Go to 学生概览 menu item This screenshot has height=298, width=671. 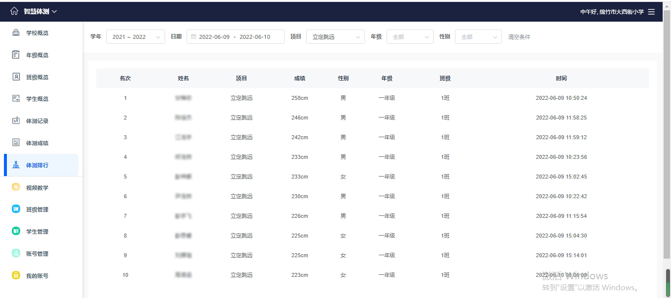click(37, 99)
